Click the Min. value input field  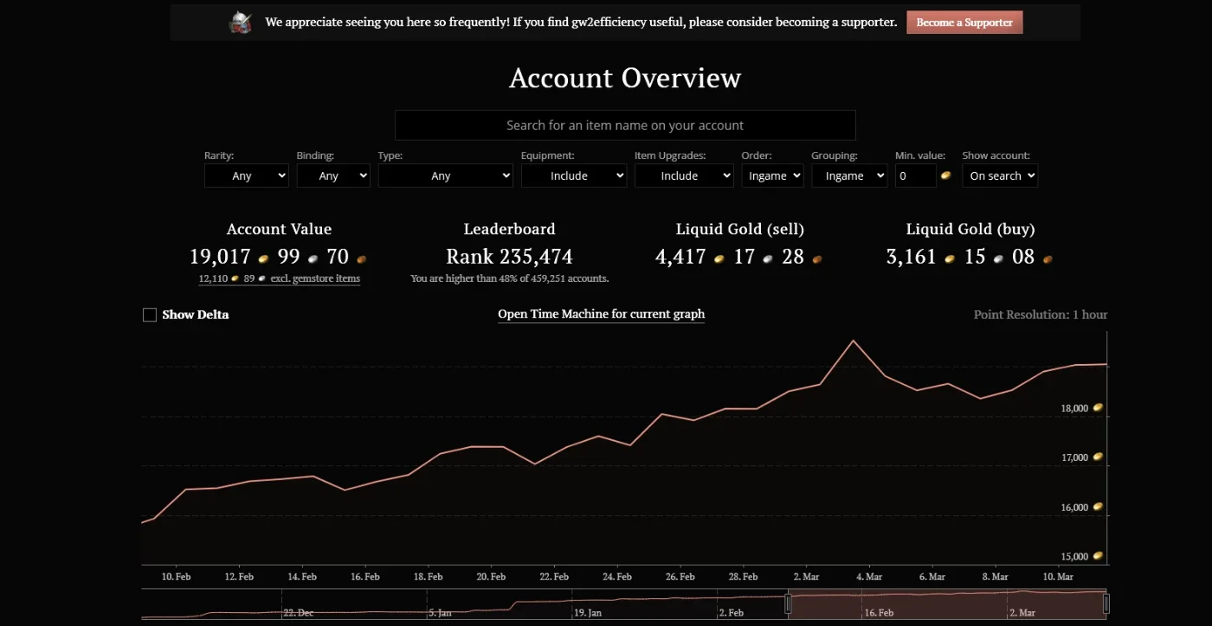pos(916,176)
